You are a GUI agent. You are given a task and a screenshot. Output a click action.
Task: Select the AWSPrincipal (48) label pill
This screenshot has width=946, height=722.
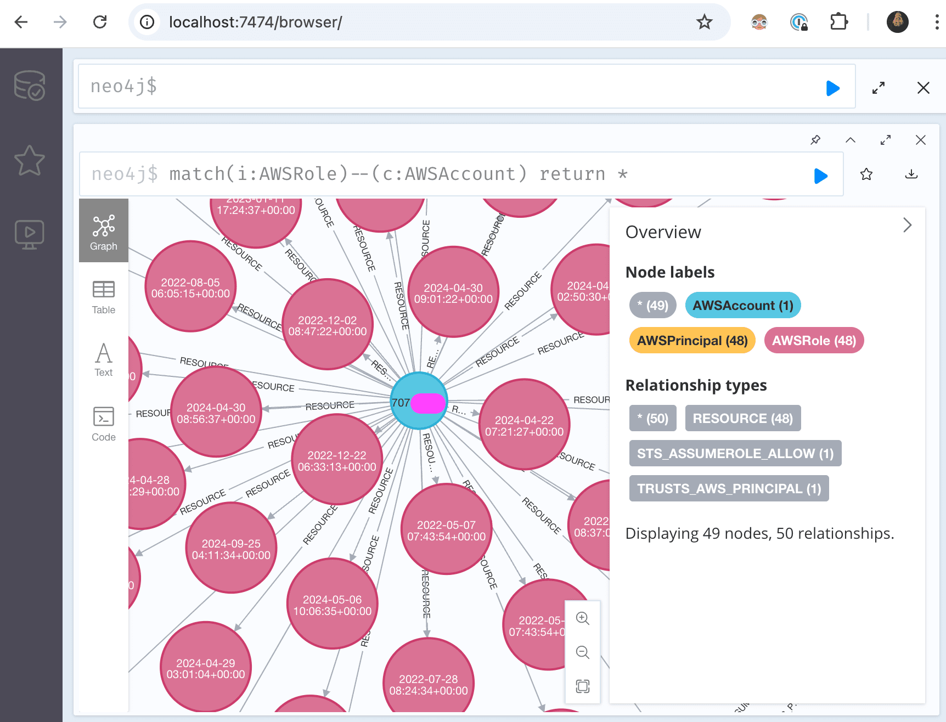pyautogui.click(x=692, y=340)
